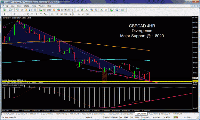Viewport: 200px width, 120px height.
Task: Select the Text Label tool
Action: pyautogui.click(x=41, y=14)
